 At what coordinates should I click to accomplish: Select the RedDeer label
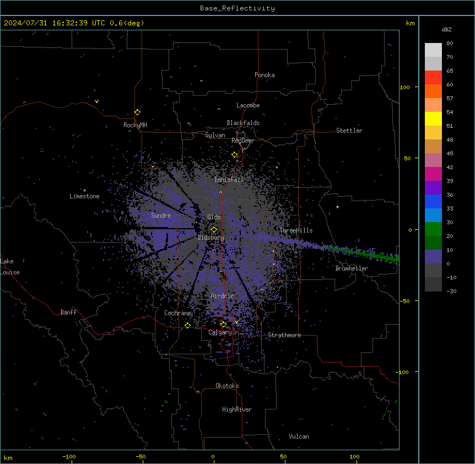242,141
